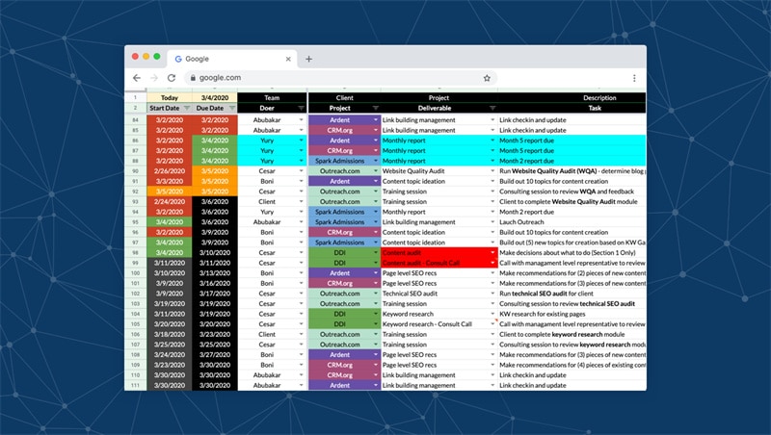Select start date 2/26/2020 cell
This screenshot has width=771, height=435.
(x=170, y=171)
